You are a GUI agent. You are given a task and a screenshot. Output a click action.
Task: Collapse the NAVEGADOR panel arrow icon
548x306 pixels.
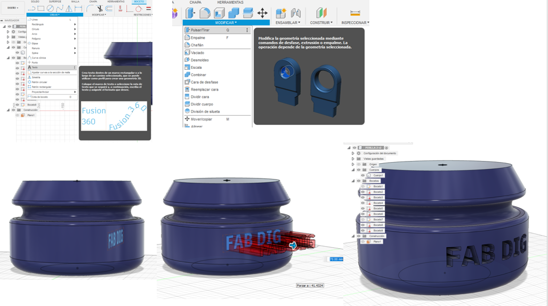tap(2, 21)
